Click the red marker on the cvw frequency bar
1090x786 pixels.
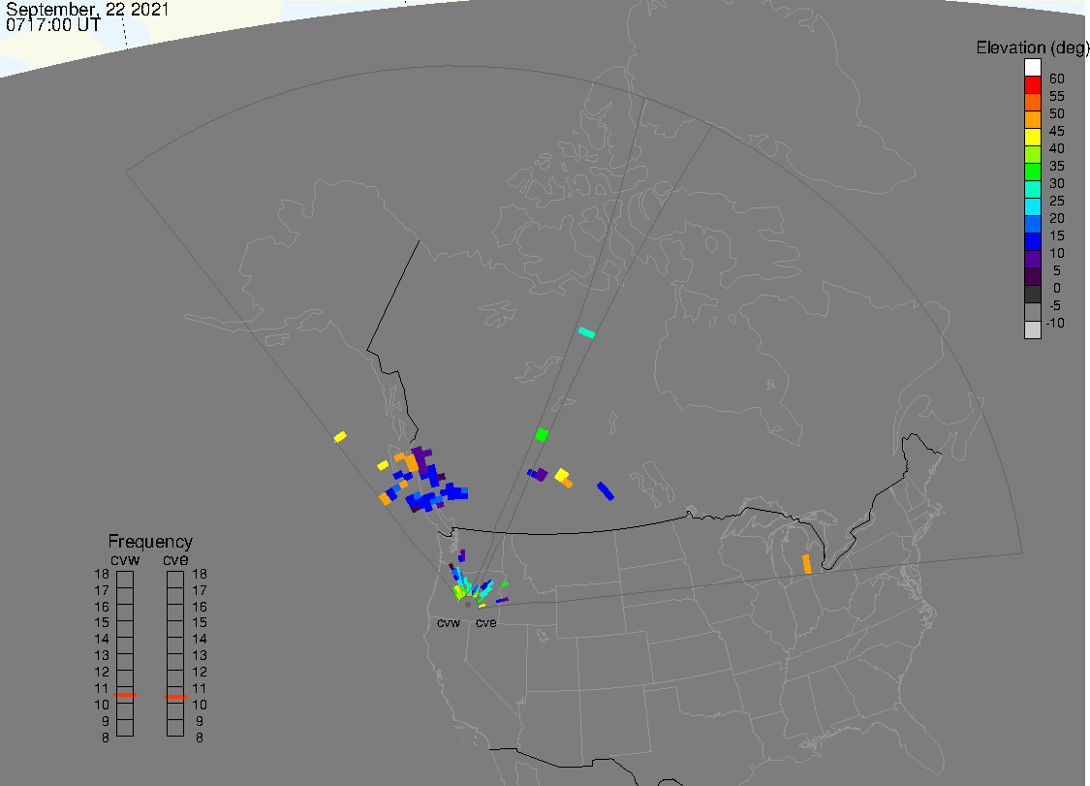click(125, 696)
